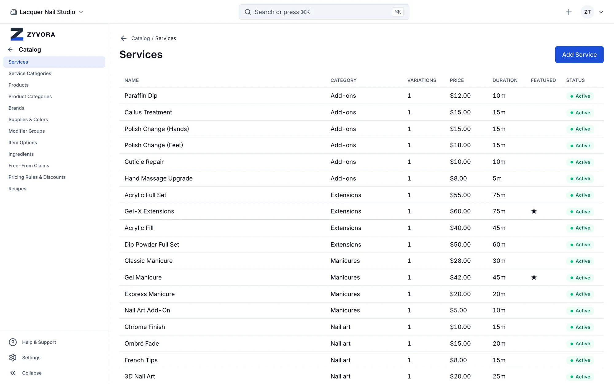Click the ⌘K shortcut badge

pos(398,12)
